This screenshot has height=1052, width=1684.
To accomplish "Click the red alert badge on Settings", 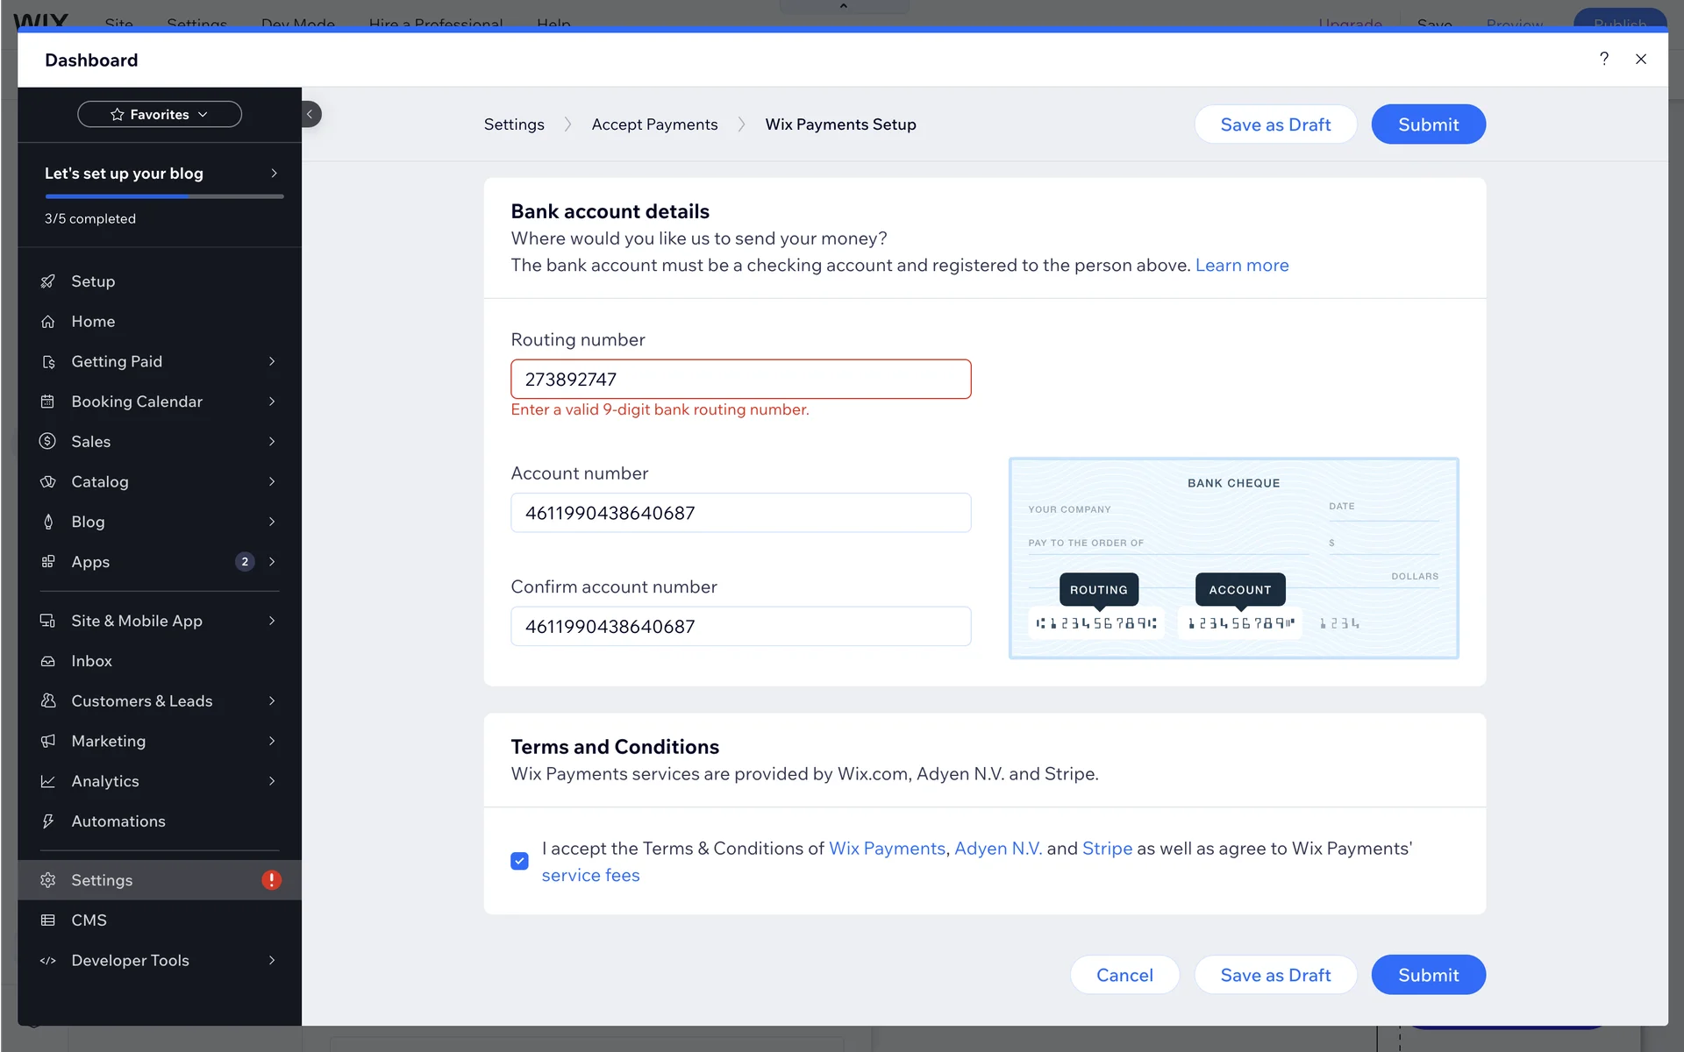I will (x=271, y=880).
